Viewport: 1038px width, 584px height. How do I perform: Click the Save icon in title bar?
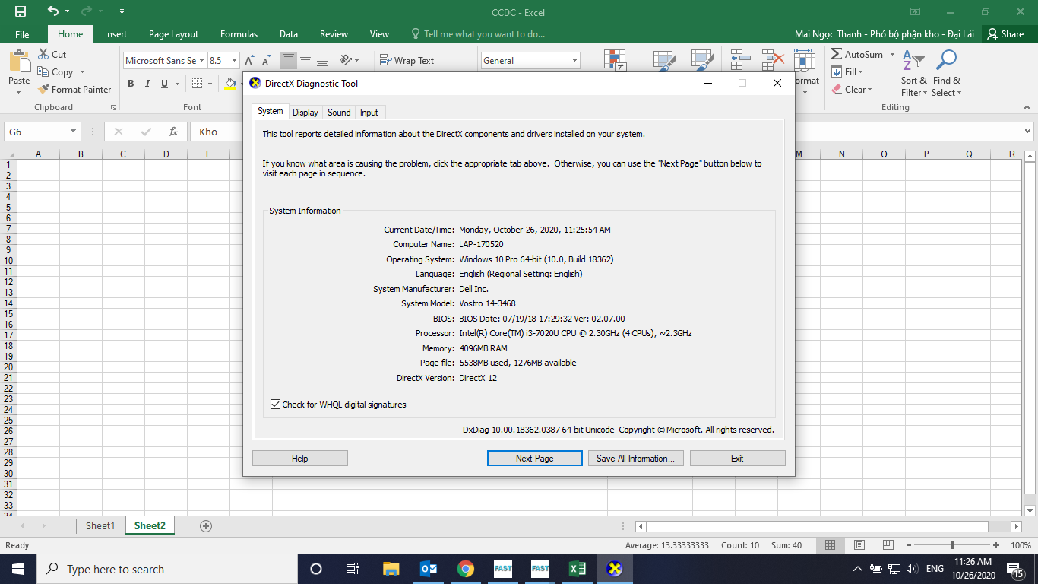21,11
